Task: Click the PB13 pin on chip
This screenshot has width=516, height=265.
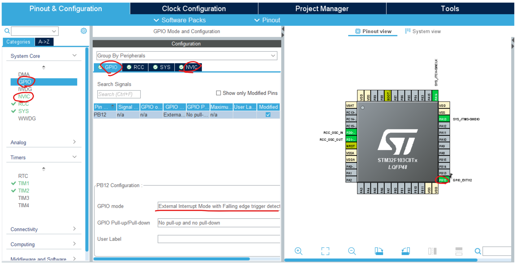Action: click(x=444, y=173)
